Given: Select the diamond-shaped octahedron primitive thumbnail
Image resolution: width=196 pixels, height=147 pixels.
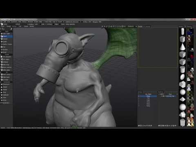Looking at the screenshot, I should (x=183, y=99).
